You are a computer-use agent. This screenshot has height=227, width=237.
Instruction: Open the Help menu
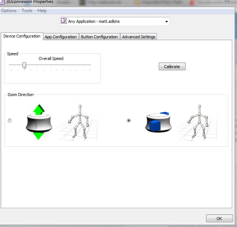click(42, 11)
